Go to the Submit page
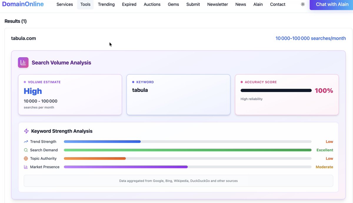The width and height of the screenshot is (353, 203). [x=193, y=4]
